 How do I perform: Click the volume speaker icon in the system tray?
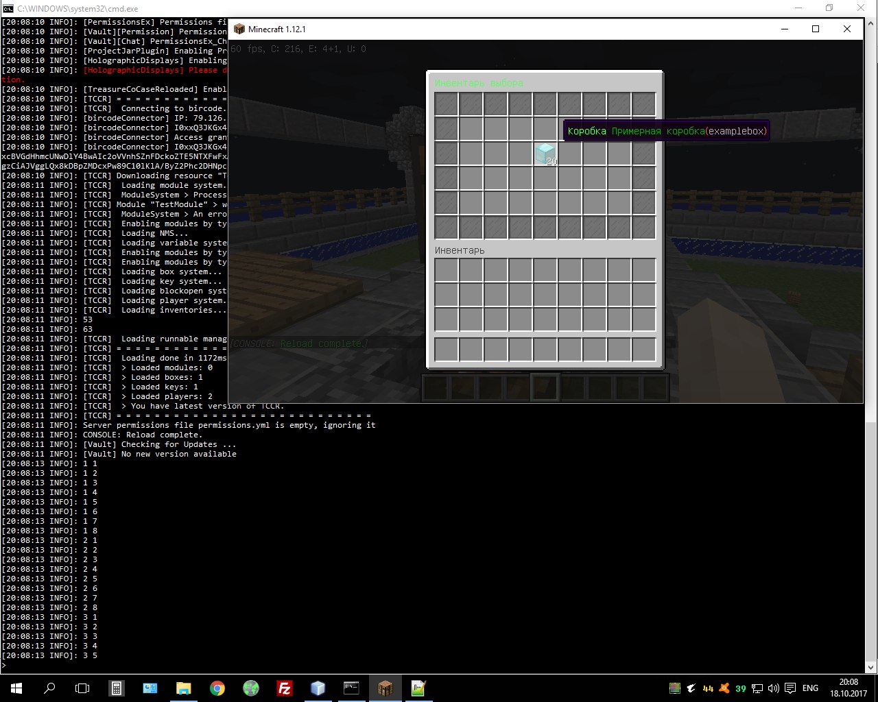point(774,688)
